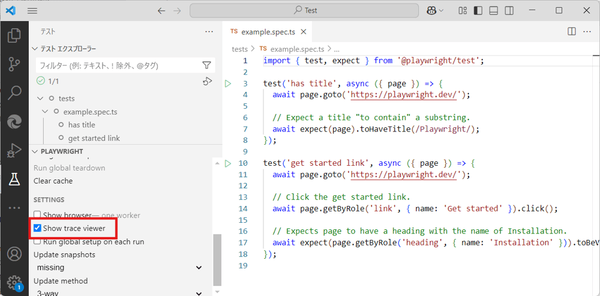Click the 'Installation' string on line 17

click(520, 243)
